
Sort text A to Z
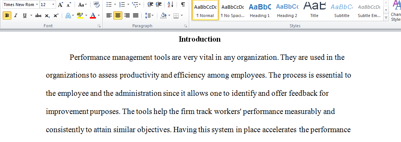click(x=170, y=5)
